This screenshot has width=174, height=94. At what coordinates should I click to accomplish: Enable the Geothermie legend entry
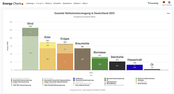78,82
